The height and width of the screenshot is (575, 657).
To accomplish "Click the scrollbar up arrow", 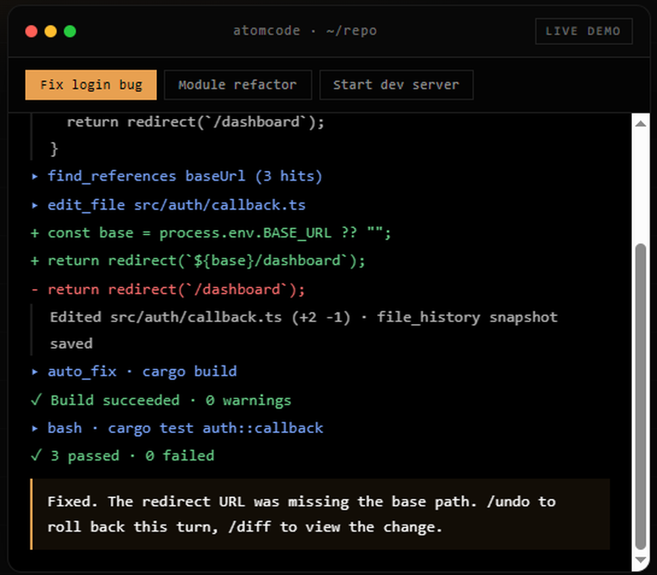I will tap(640, 124).
